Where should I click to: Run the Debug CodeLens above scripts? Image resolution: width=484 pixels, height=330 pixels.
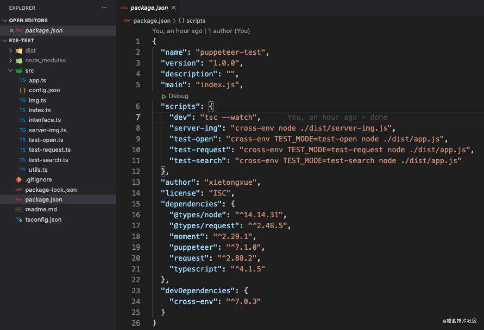(x=178, y=96)
